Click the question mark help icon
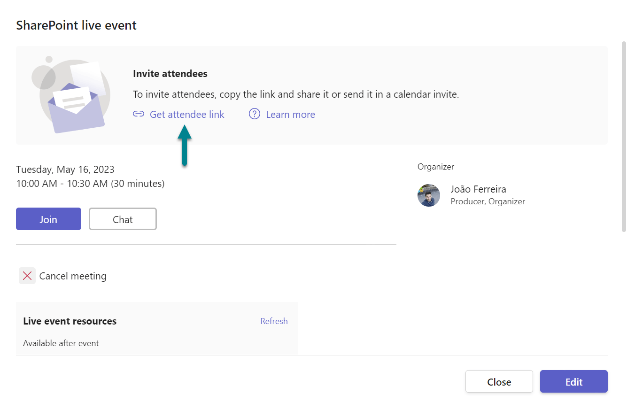This screenshot has height=410, width=627. [255, 114]
